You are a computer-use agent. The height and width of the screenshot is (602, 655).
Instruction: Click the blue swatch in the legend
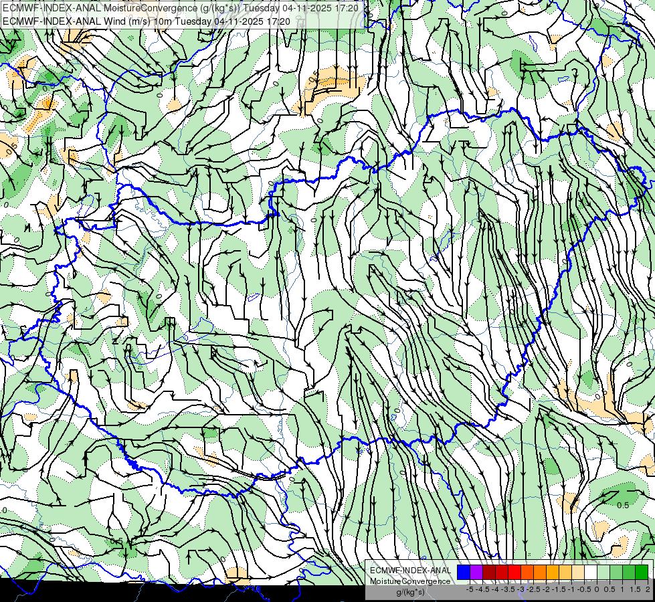(x=464, y=573)
